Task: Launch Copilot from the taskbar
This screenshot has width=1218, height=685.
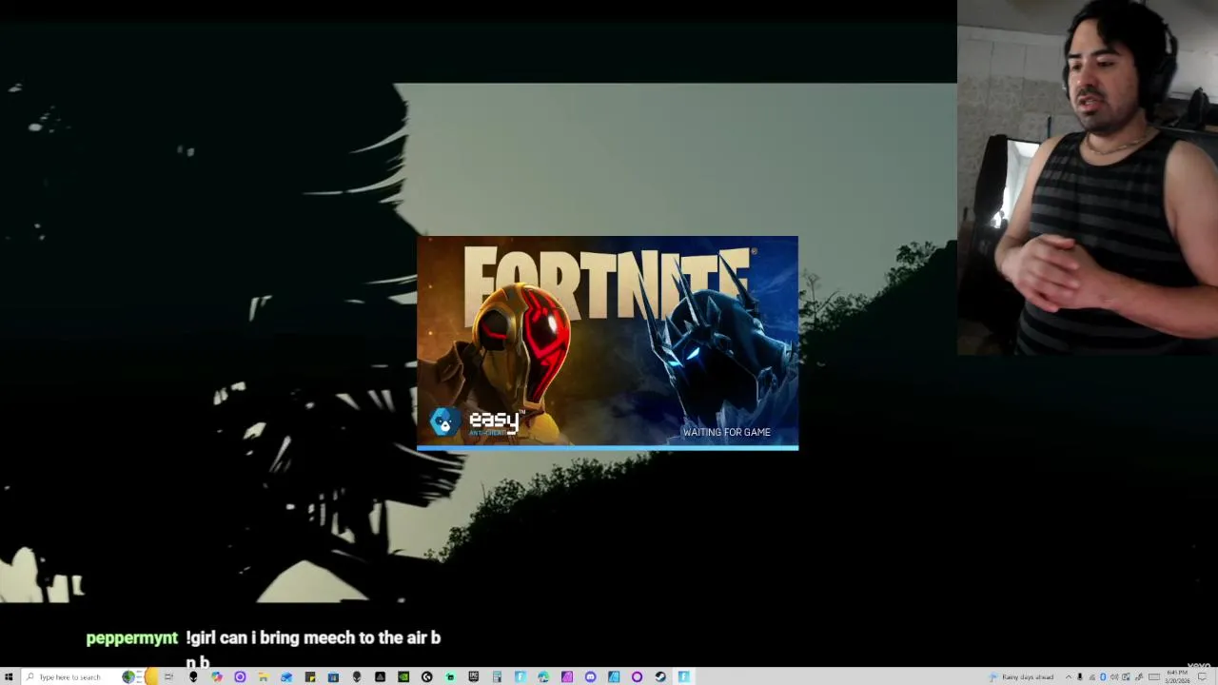Action: (217, 676)
